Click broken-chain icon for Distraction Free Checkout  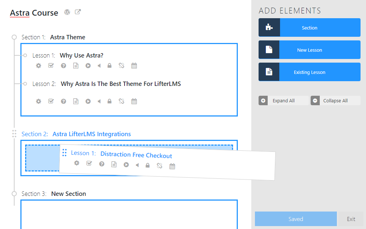(x=160, y=166)
